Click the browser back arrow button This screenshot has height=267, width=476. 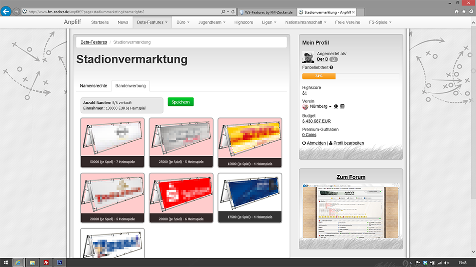(x=6, y=11)
